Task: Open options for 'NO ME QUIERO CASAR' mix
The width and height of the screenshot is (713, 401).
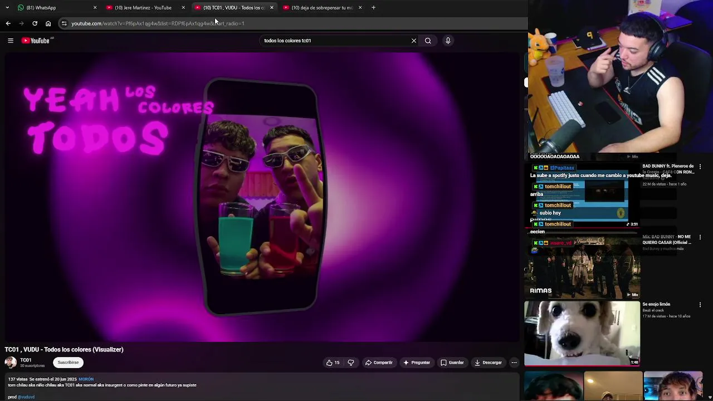Action: 700,237
